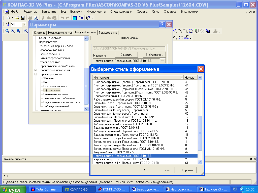
Task: Click the Библиотеки... button in Оформление
Action: tap(154, 55)
